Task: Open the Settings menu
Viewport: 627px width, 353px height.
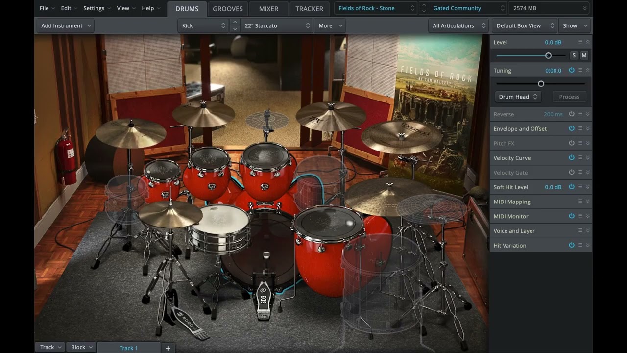Action: tap(97, 8)
